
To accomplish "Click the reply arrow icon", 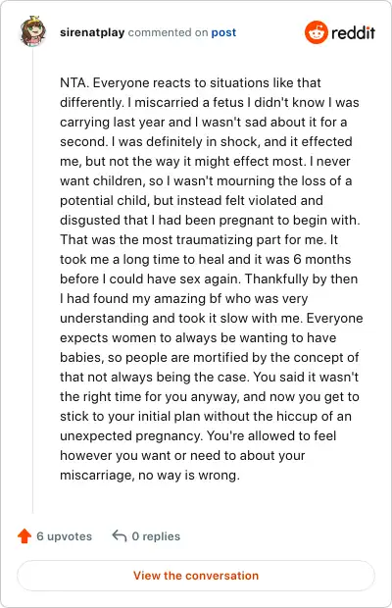I will point(120,535).
